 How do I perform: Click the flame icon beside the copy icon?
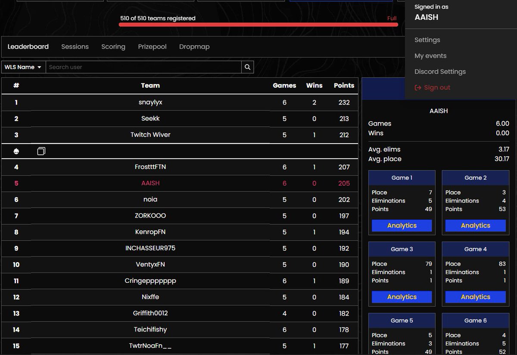pyautogui.click(x=16, y=151)
